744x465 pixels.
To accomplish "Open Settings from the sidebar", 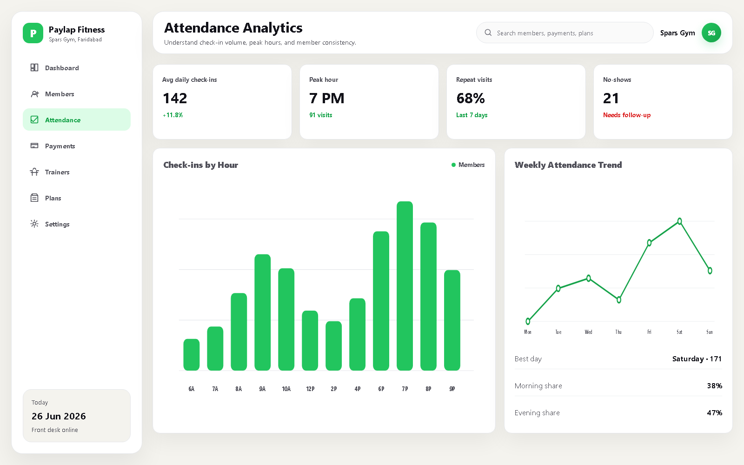I will point(77,224).
